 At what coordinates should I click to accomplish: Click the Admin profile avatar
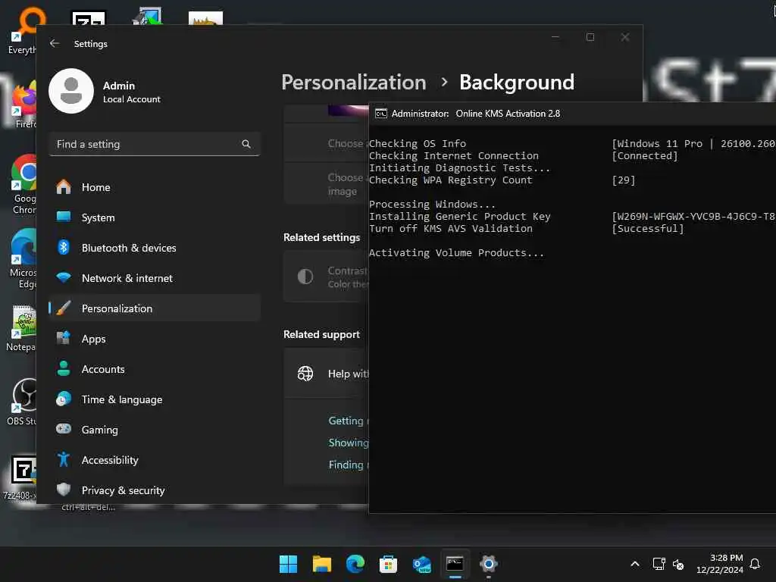(71, 91)
